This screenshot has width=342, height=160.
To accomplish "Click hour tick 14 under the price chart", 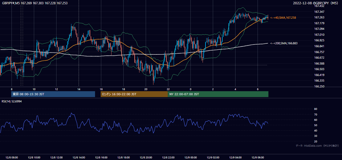I will (79, 89).
